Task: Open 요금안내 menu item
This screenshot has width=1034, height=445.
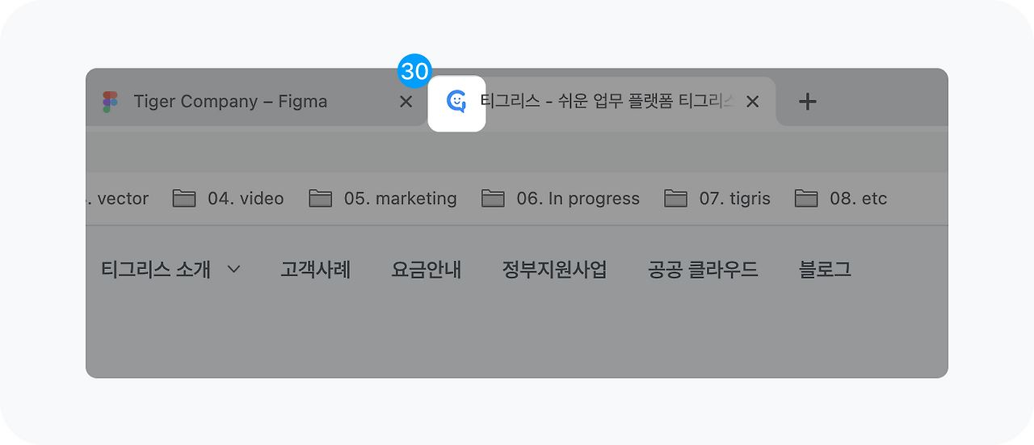Action: [427, 269]
